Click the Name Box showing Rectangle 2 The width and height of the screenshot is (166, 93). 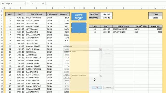point(12,3)
